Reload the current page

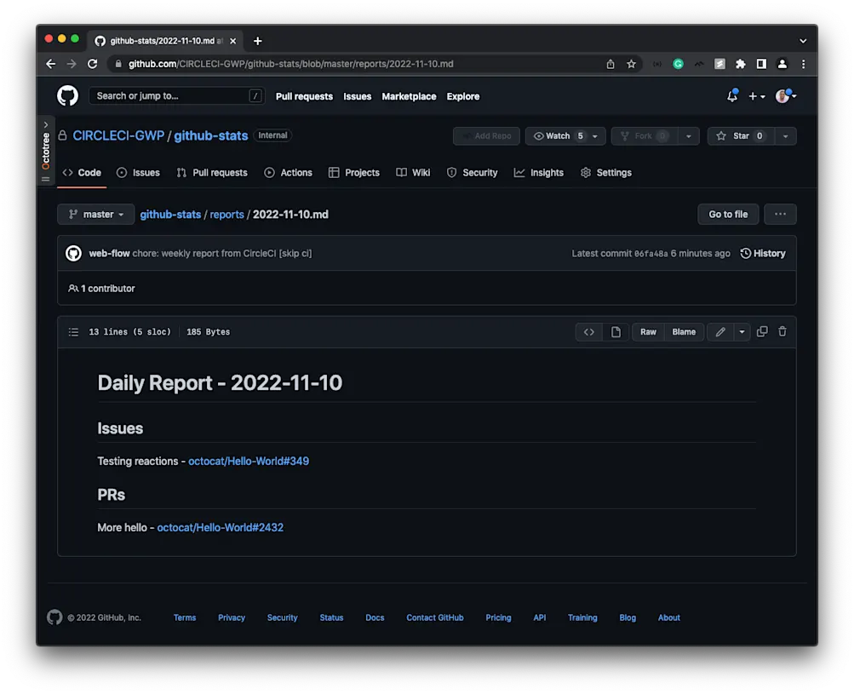click(93, 64)
